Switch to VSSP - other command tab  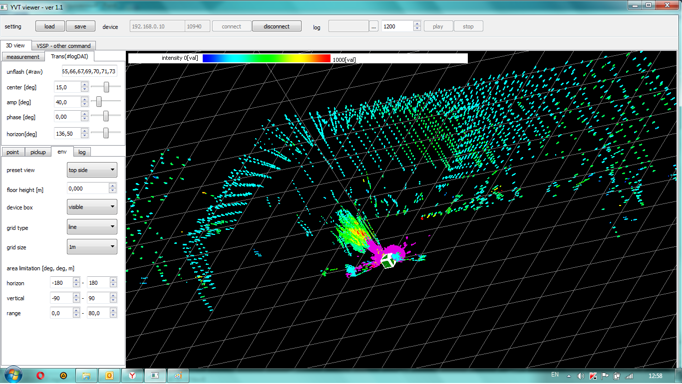pyautogui.click(x=63, y=45)
